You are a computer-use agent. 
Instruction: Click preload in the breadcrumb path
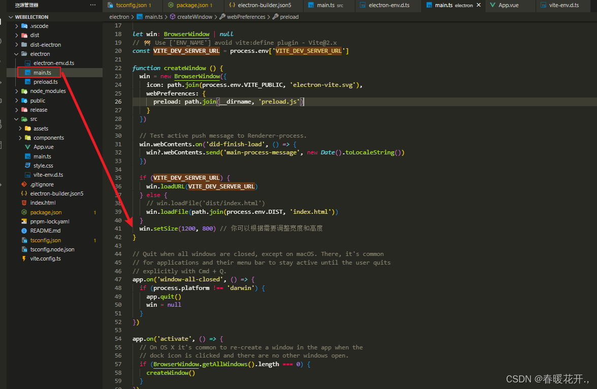(289, 17)
